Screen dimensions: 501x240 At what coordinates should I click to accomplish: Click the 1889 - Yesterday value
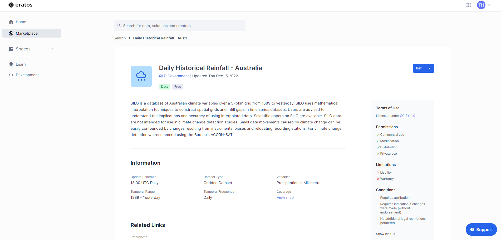[x=145, y=197]
